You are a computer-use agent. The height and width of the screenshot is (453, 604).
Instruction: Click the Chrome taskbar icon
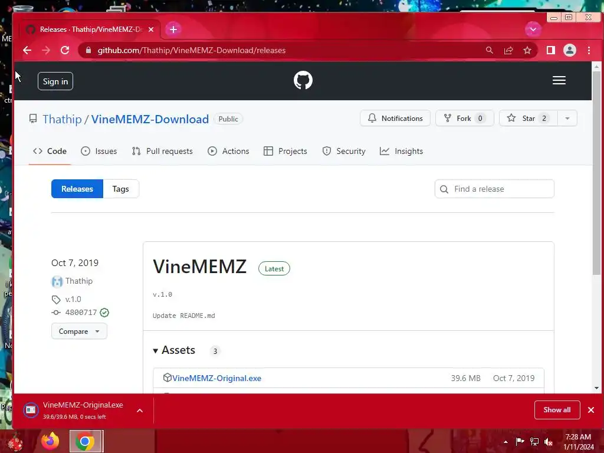pyautogui.click(x=85, y=441)
